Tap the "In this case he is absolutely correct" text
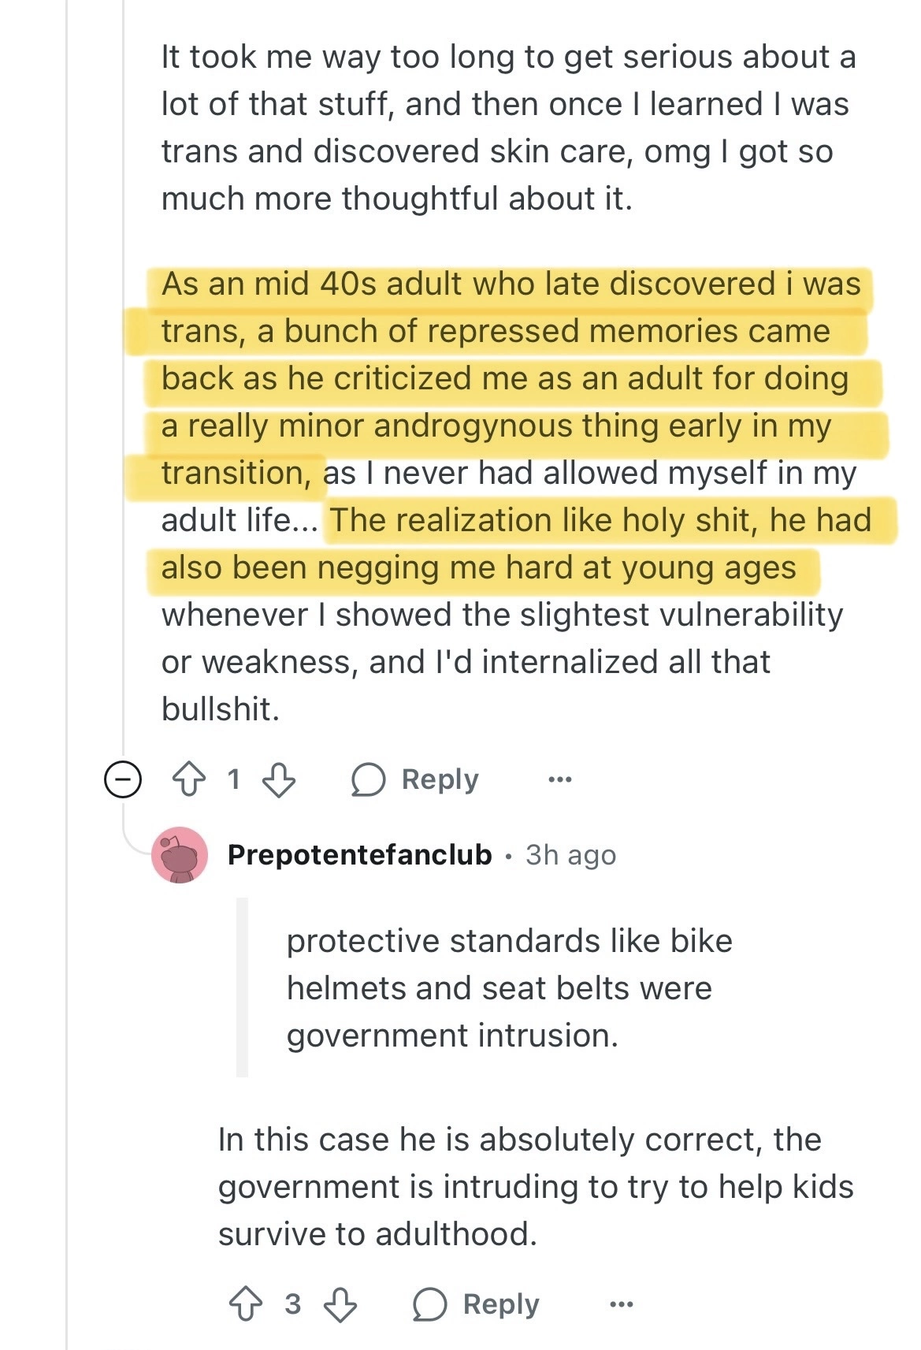Image resolution: width=921 pixels, height=1350 pixels. tap(520, 1140)
